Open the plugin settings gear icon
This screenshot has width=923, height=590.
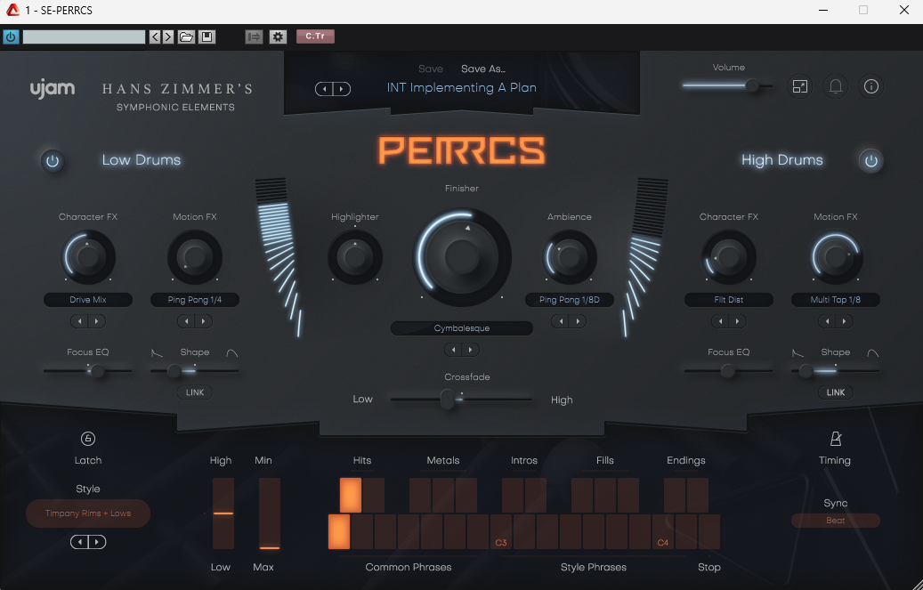[x=278, y=36]
